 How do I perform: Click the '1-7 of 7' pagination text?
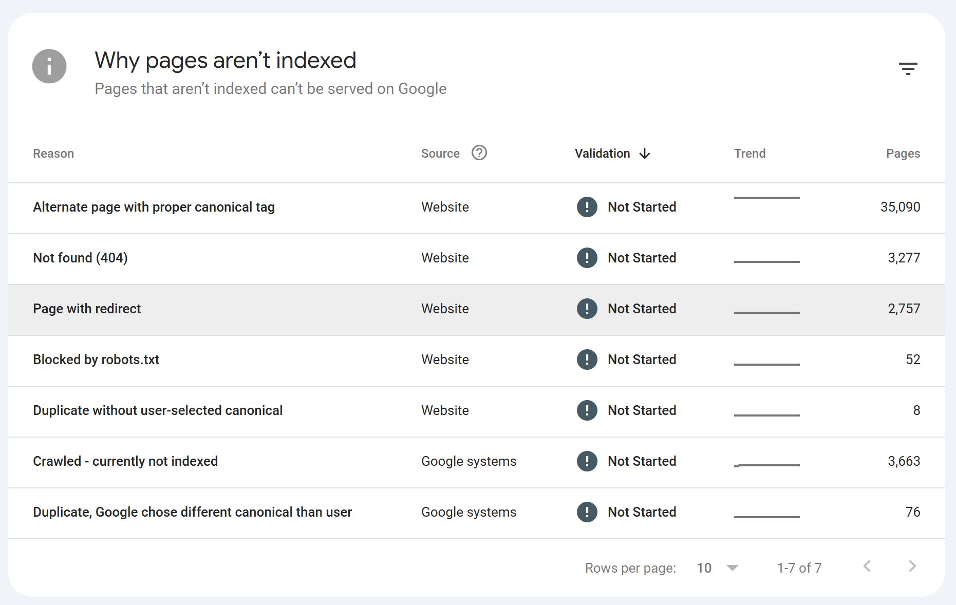pyautogui.click(x=799, y=568)
